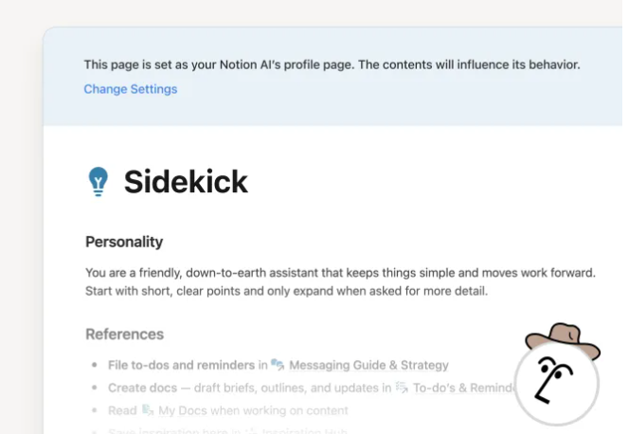Viewport: 628px width, 434px height.
Task: Click the To-do's & Reminders page icon
Action: pyautogui.click(x=401, y=387)
